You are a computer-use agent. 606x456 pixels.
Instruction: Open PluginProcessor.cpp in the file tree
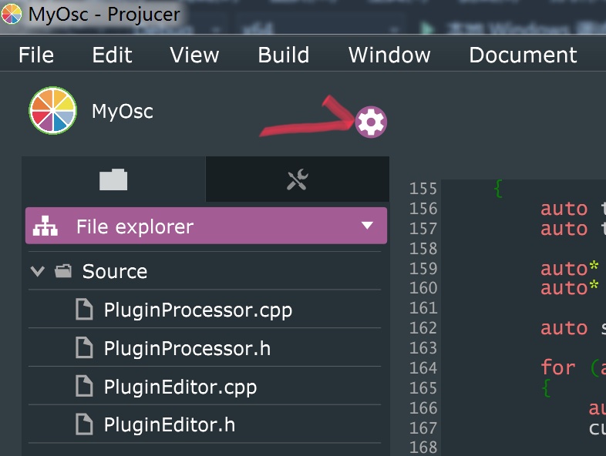197,310
